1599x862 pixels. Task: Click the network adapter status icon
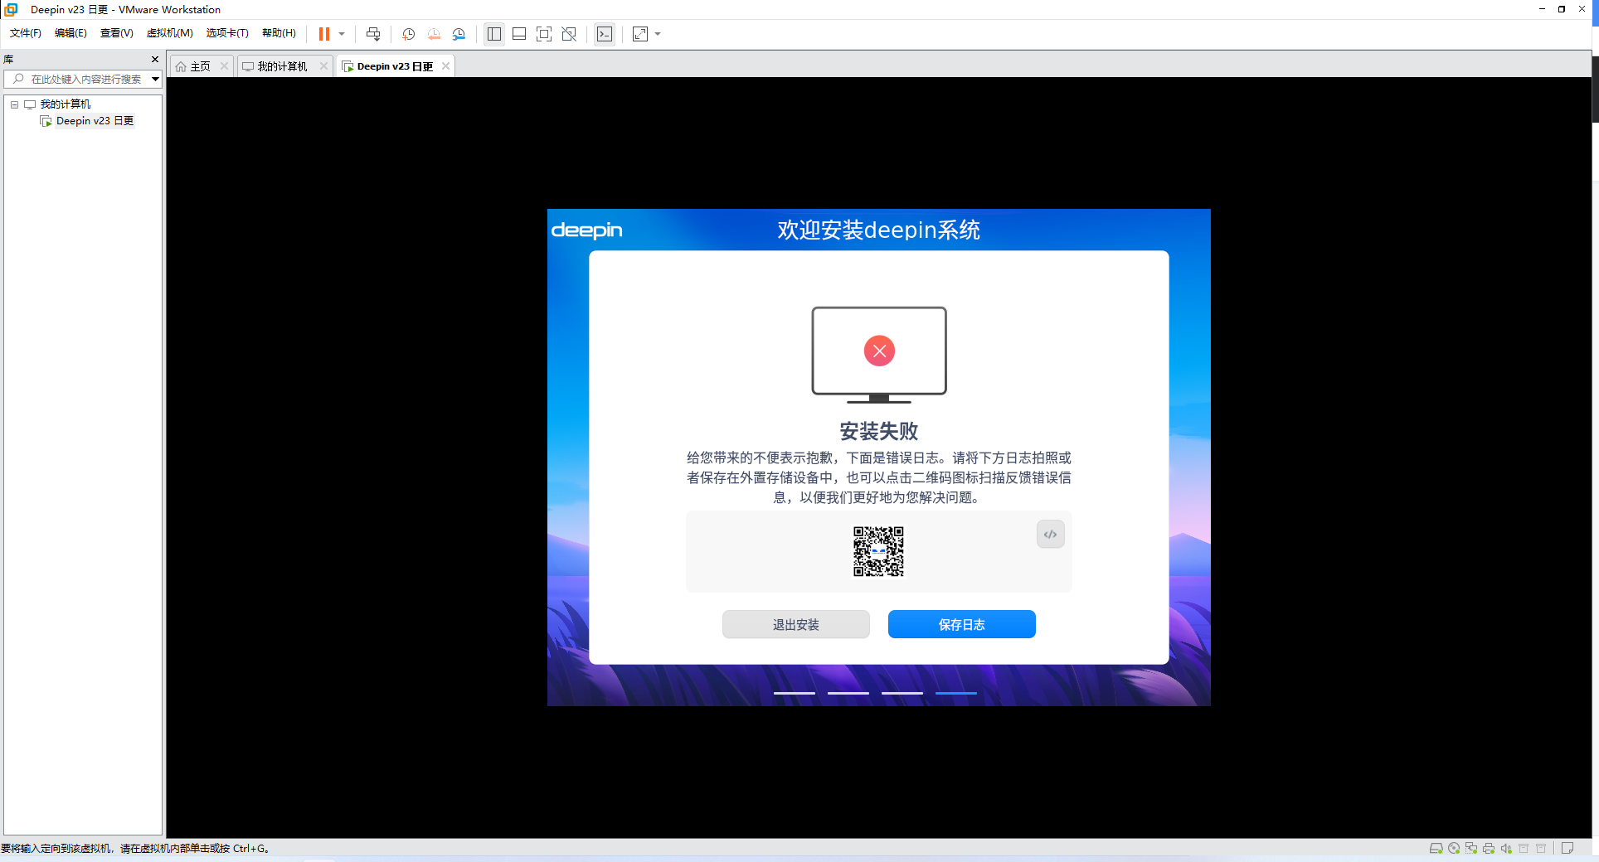(x=1471, y=848)
